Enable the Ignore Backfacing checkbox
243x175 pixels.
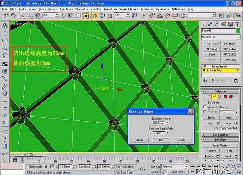click(x=205, y=107)
